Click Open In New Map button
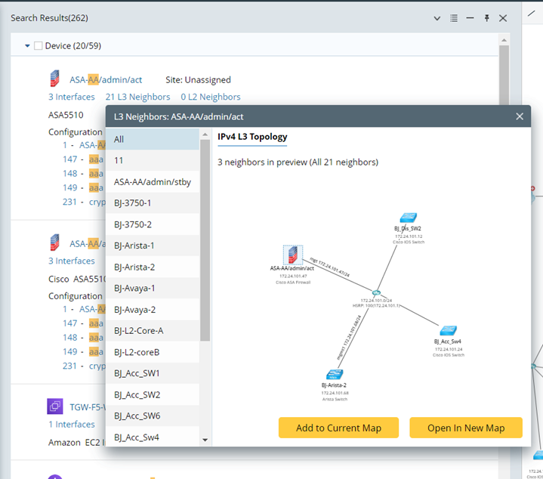Screen dimensions: 543x479 466,428
